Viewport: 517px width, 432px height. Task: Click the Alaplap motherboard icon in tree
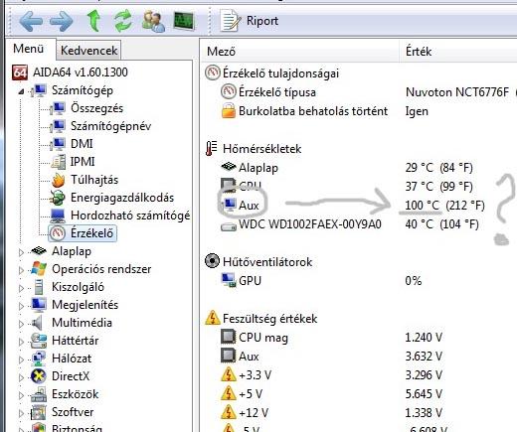[39, 251]
